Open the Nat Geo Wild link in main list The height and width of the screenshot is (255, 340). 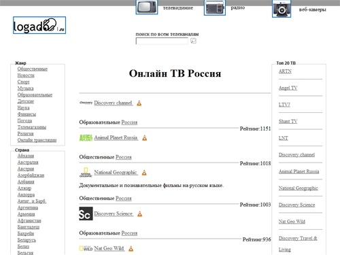point(109,248)
